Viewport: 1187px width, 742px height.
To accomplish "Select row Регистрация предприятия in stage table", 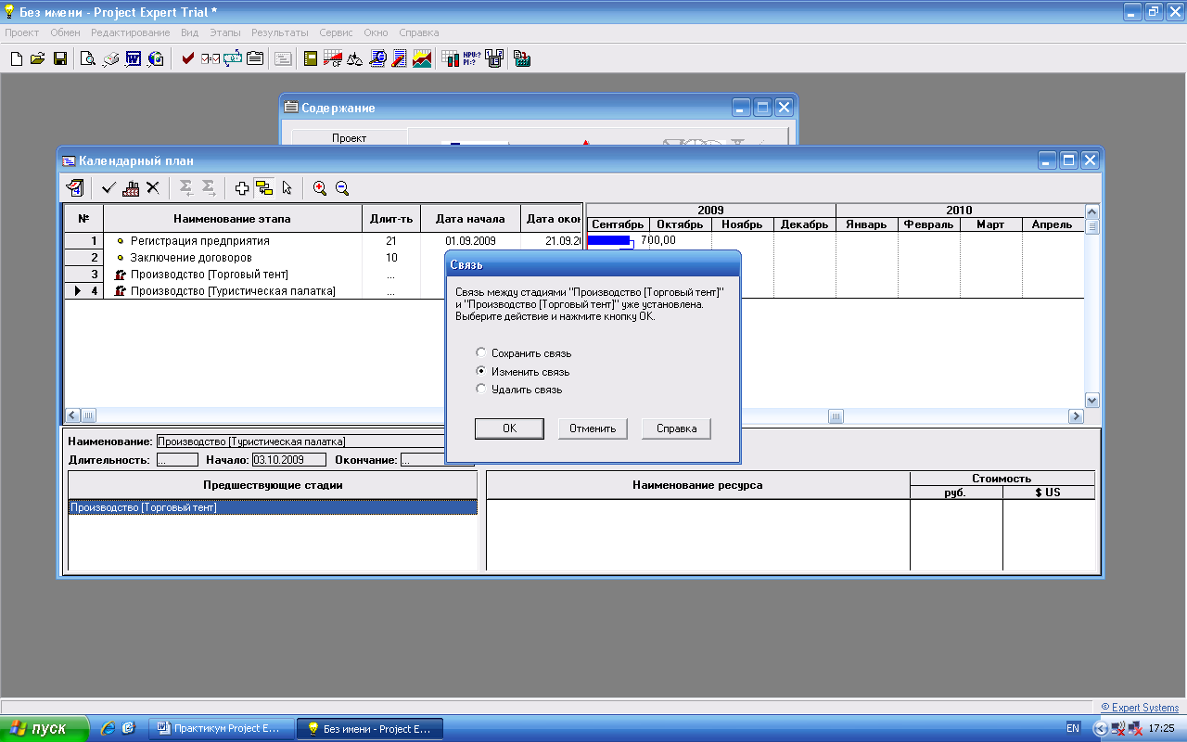I will [324, 240].
